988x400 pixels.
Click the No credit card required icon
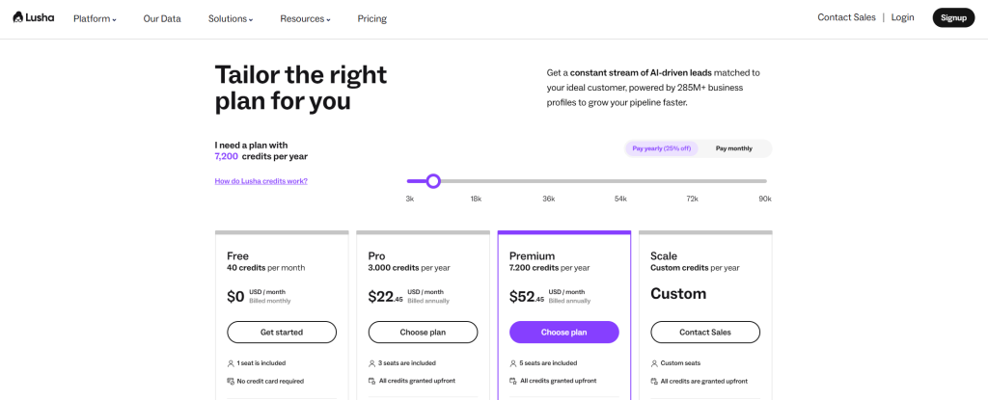pos(231,382)
